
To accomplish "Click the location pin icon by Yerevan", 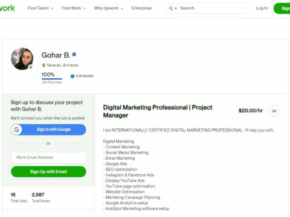I will click(x=43, y=65).
